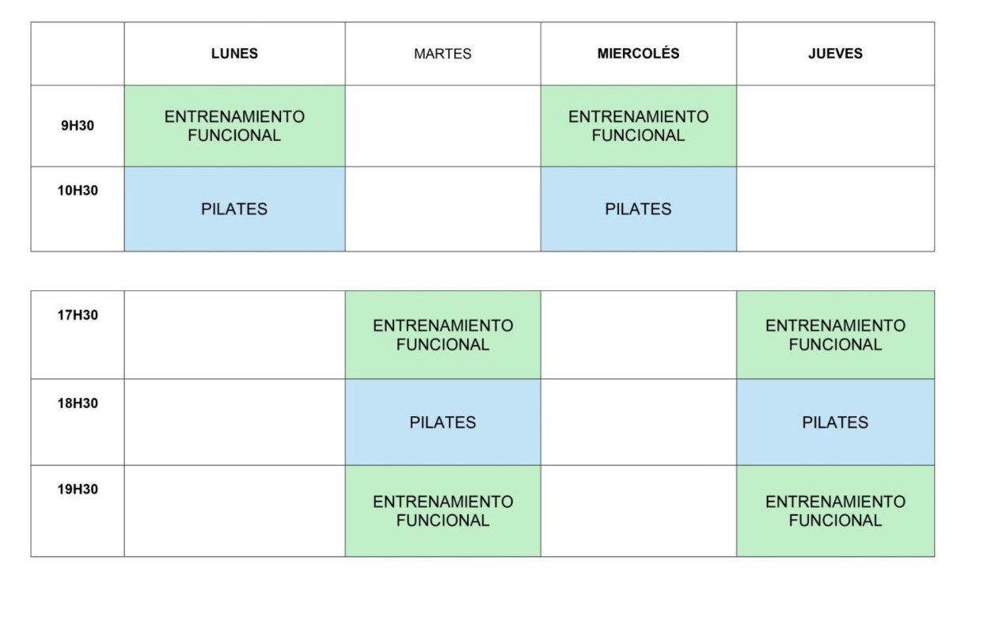Screen dimensions: 1006x617
Task: Select Tuesday 17H30 Entrenamiento Funcional cell
Action: click(x=442, y=335)
